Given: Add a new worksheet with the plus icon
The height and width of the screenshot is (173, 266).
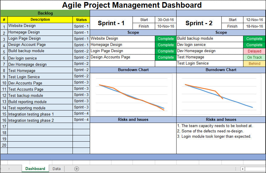Looking at the screenshot, I should point(76,169).
